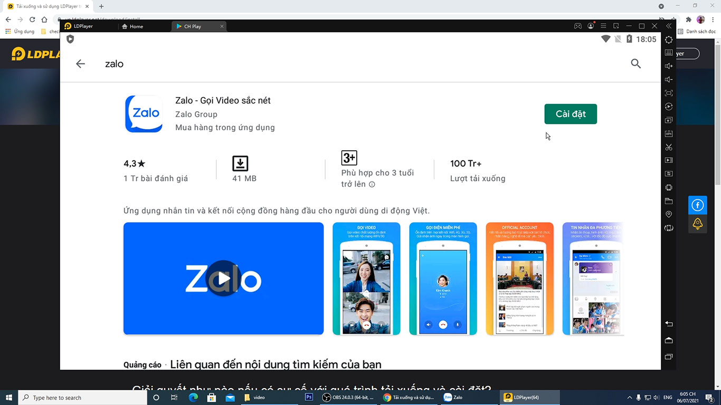Go back using the Play Store arrow
Image resolution: width=721 pixels, height=405 pixels.
coord(80,64)
